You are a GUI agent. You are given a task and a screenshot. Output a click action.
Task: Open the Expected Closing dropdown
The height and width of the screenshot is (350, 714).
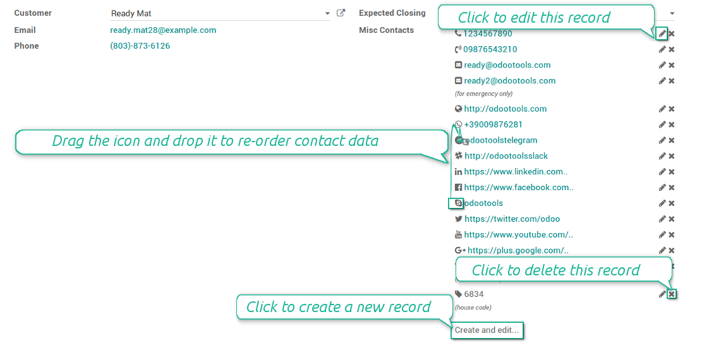tap(672, 13)
